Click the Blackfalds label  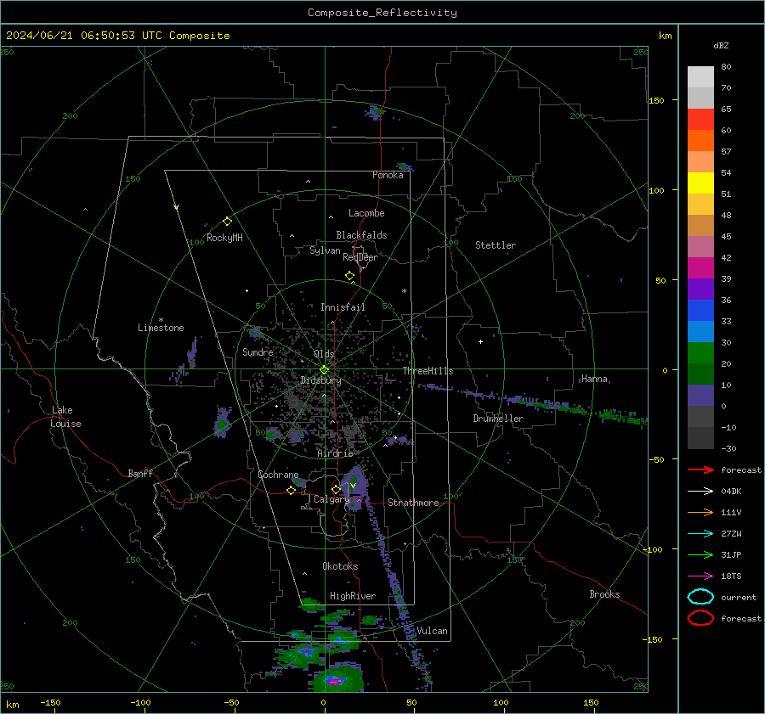click(x=361, y=235)
